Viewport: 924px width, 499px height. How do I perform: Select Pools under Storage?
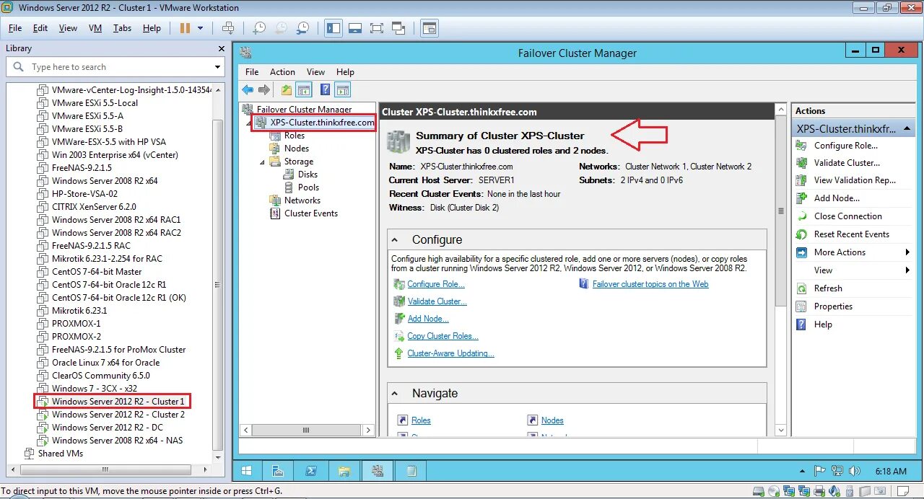tap(308, 187)
